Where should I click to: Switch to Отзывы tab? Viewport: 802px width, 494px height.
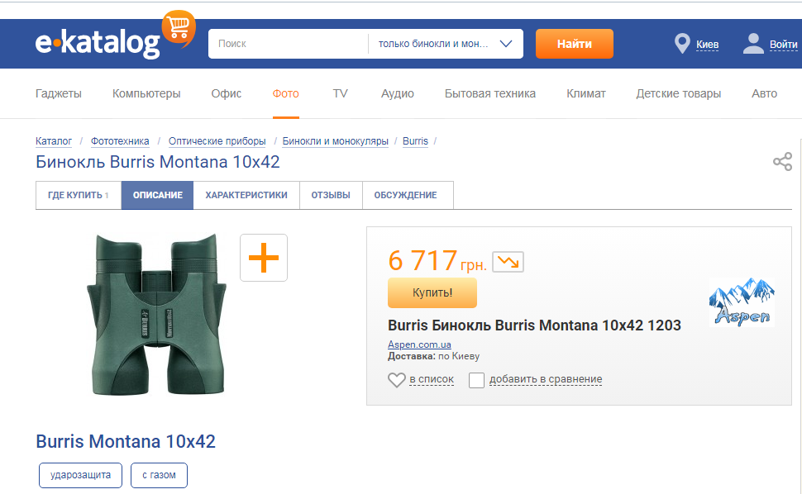331,195
